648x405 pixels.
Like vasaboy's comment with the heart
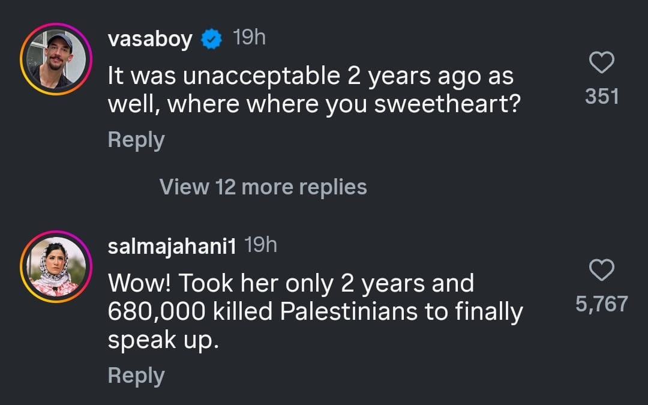(x=602, y=62)
